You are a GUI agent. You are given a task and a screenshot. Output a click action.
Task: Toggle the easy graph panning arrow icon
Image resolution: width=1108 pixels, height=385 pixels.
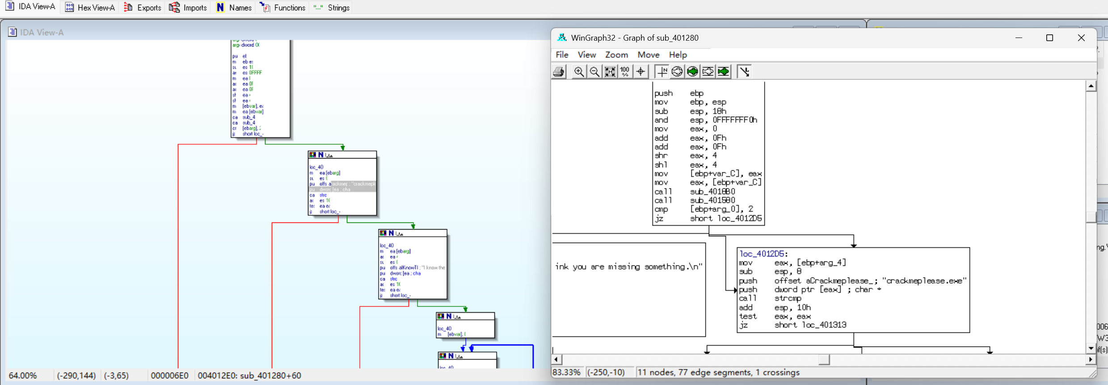tap(744, 71)
